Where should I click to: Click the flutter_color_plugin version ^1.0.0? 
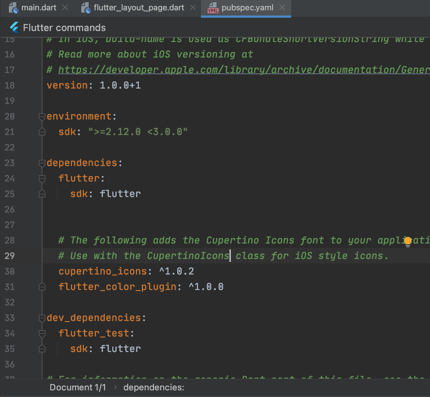[206, 287]
